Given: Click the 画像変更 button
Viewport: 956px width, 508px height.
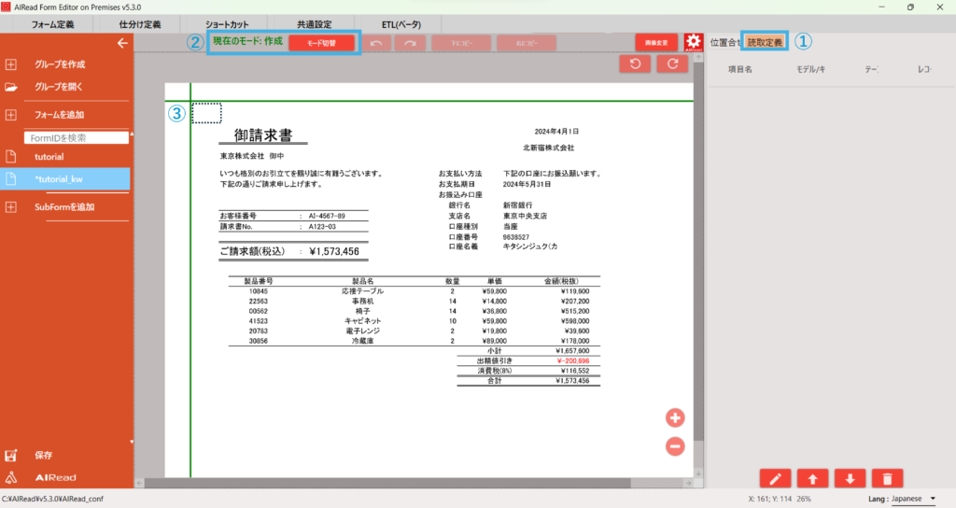Looking at the screenshot, I should click(656, 42).
